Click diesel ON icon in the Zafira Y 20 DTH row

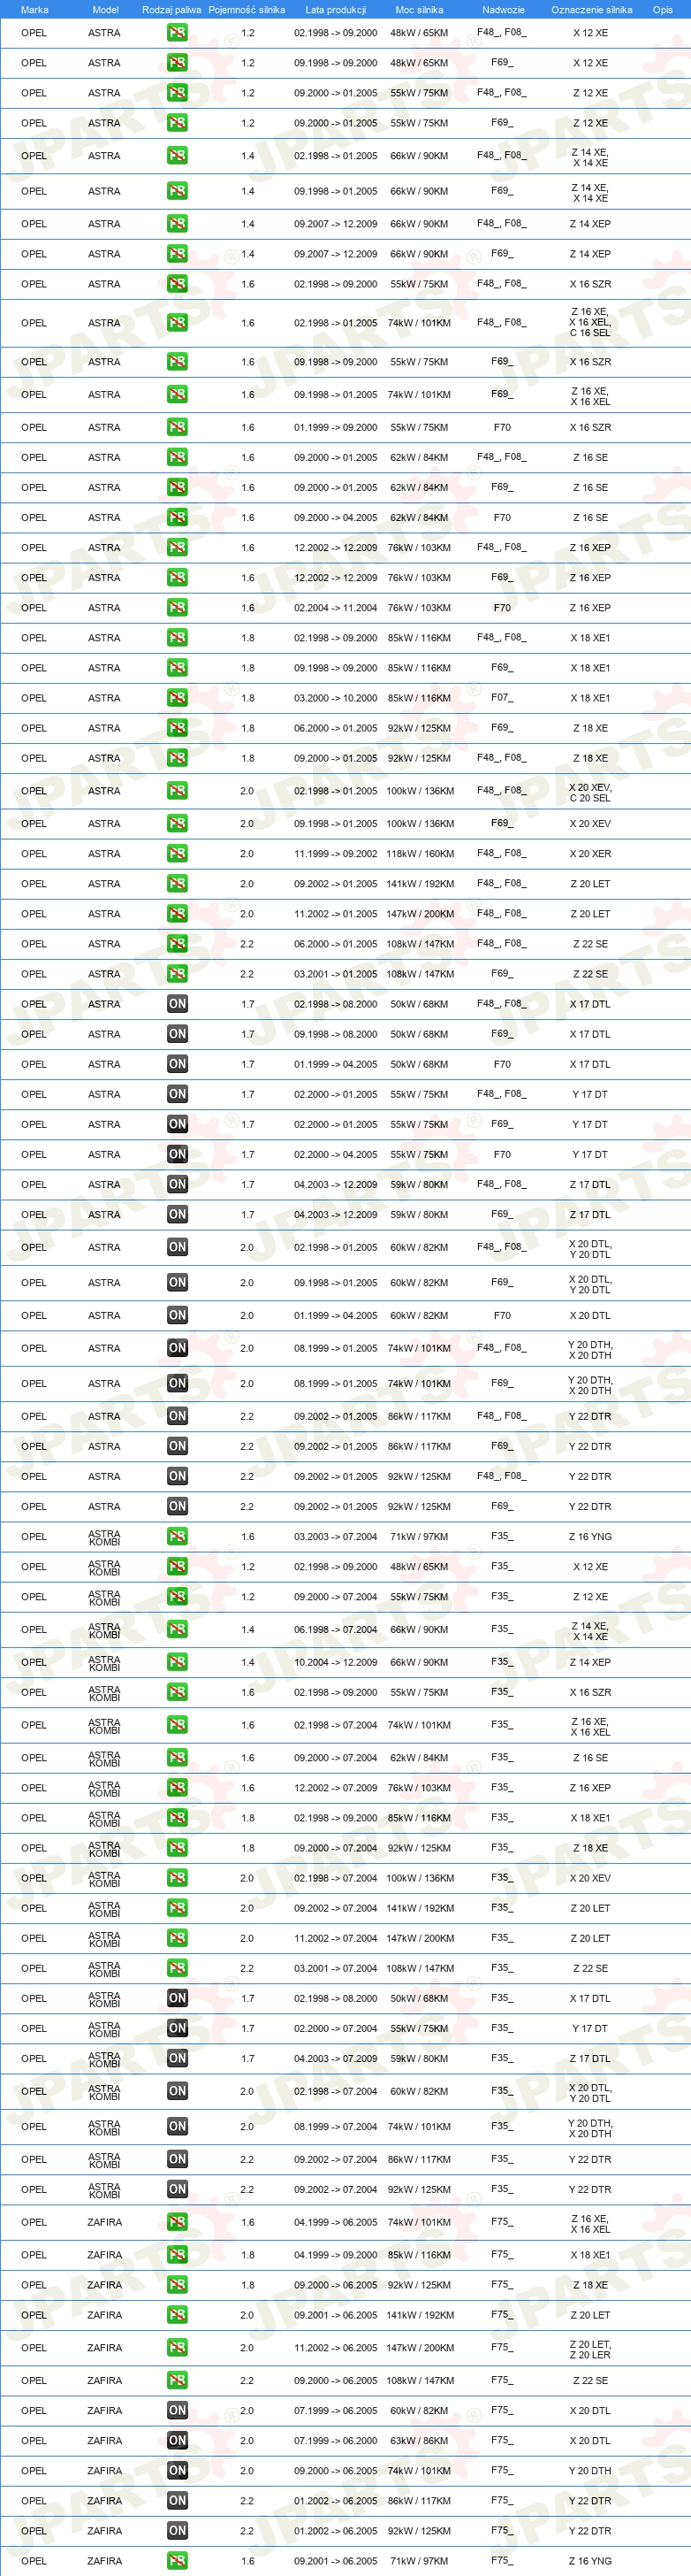click(x=177, y=2471)
